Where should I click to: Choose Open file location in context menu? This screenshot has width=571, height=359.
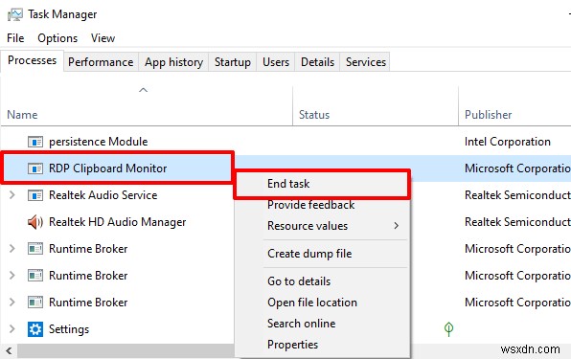tap(322, 303)
